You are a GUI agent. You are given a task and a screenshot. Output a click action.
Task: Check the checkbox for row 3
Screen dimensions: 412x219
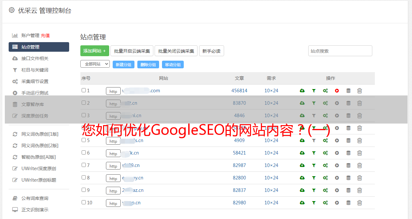click(x=84, y=115)
